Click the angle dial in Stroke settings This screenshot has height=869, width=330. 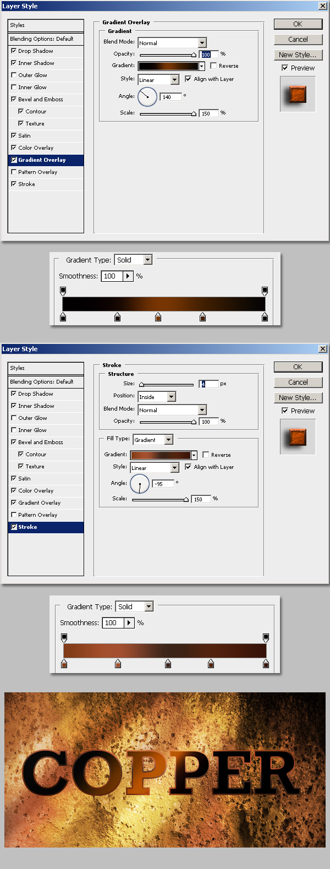139,484
